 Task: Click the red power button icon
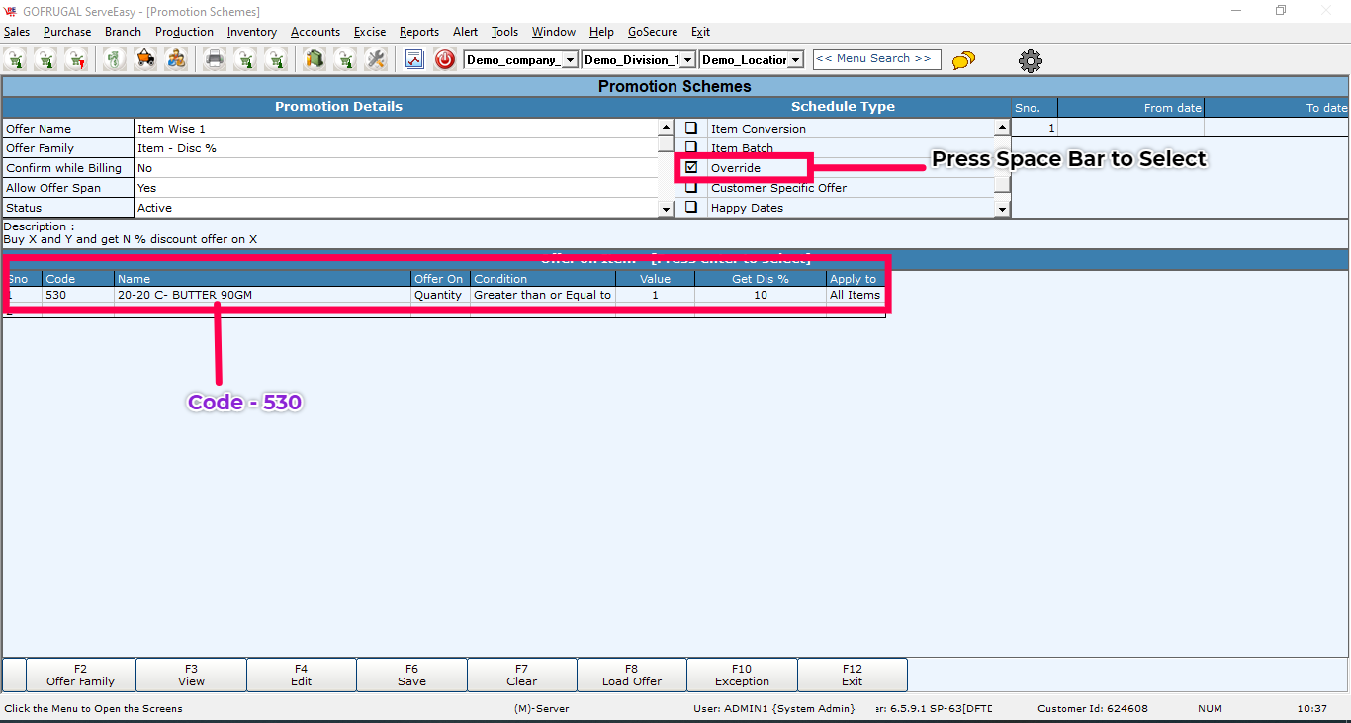445,59
